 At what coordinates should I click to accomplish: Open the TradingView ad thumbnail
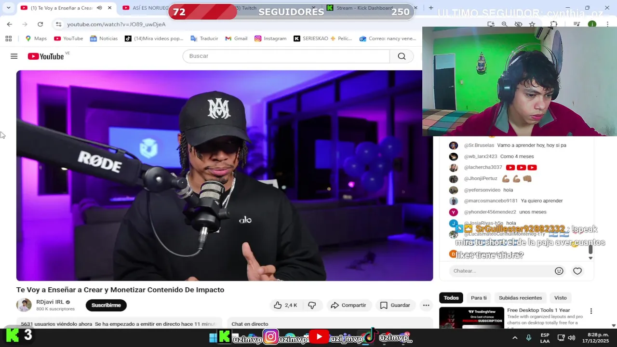(471, 318)
